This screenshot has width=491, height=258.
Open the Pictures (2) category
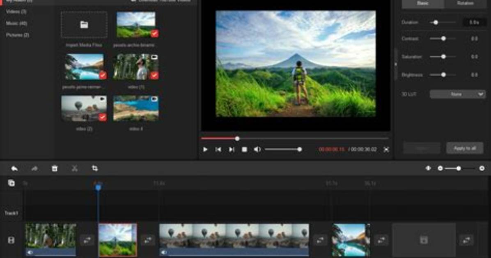(18, 35)
